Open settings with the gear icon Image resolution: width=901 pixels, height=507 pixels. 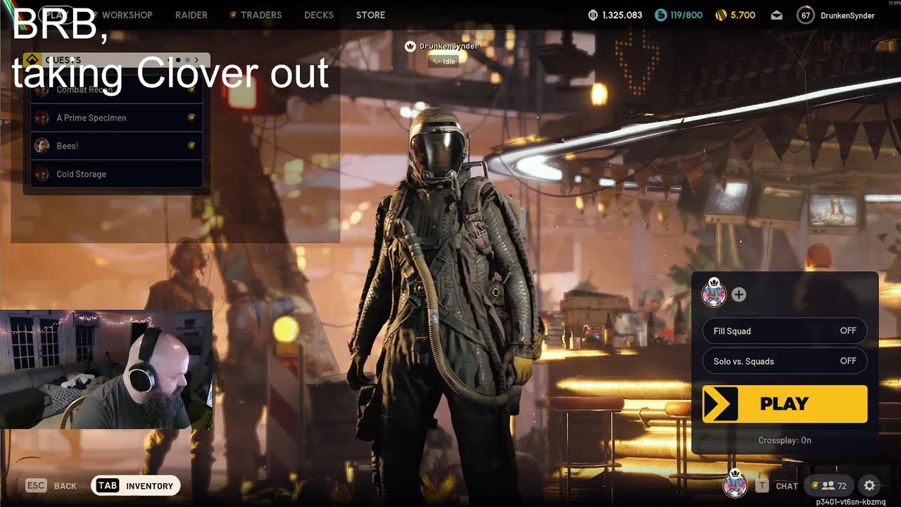pyautogui.click(x=869, y=485)
